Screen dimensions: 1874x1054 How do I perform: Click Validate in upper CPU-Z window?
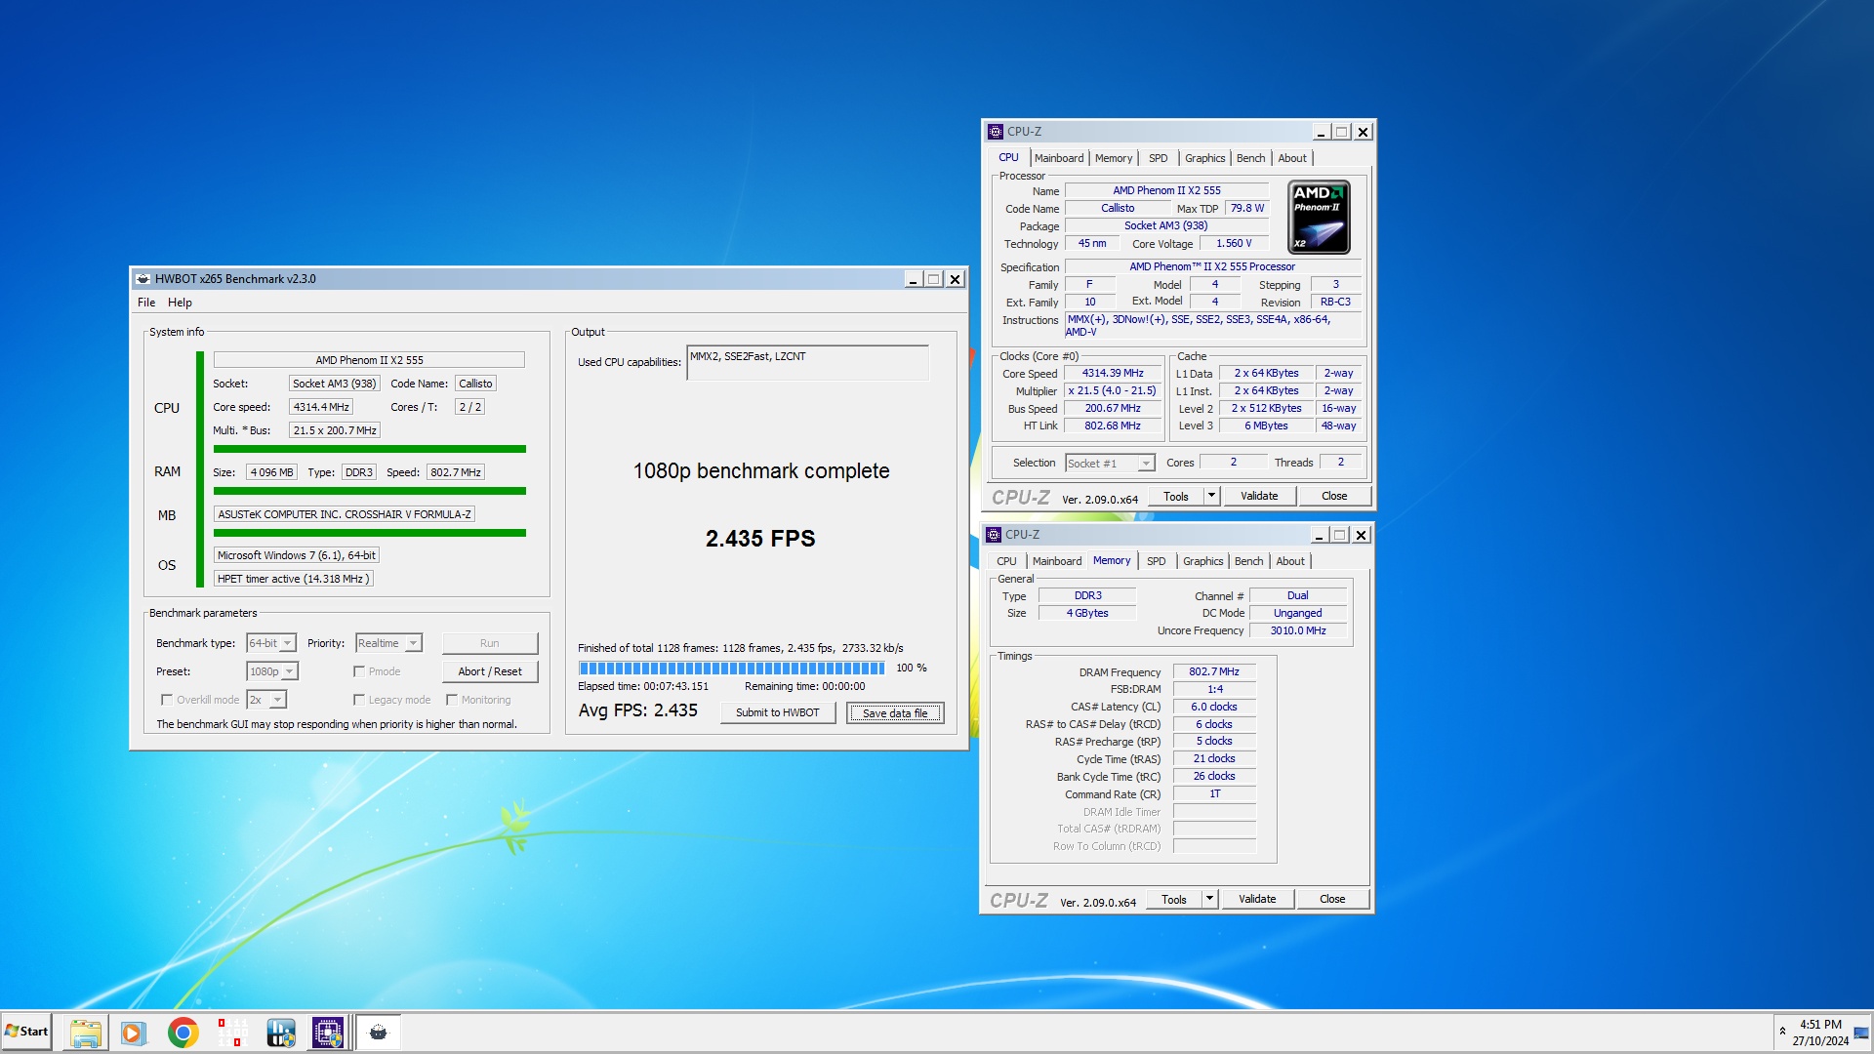click(1259, 496)
